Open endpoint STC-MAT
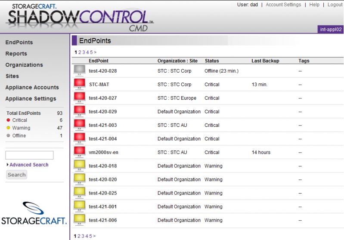Screen dimensions: 344x240 coord(99,84)
